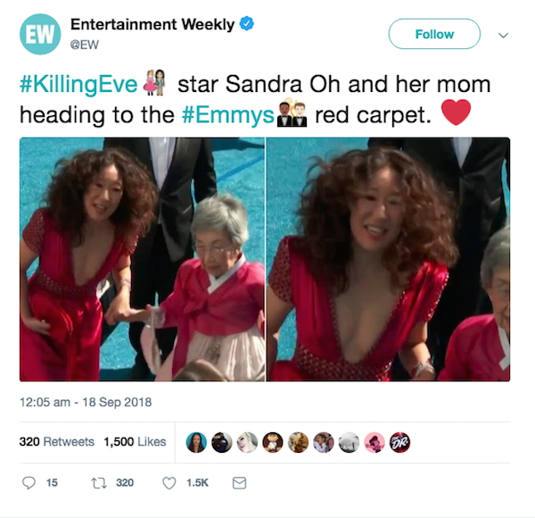Click the envelope direct message icon
The width and height of the screenshot is (535, 518).
pyautogui.click(x=239, y=483)
